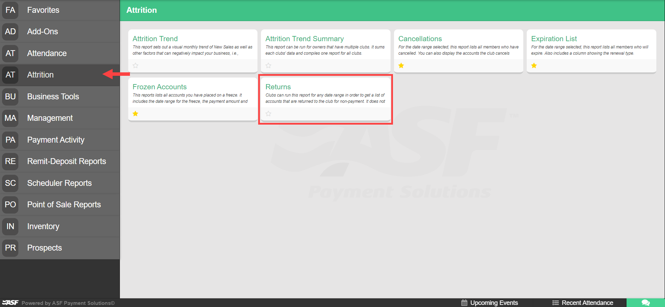Viewport: 665px width, 307px height.
Task: Click the Frozen Accounts description text
Action: click(190, 98)
